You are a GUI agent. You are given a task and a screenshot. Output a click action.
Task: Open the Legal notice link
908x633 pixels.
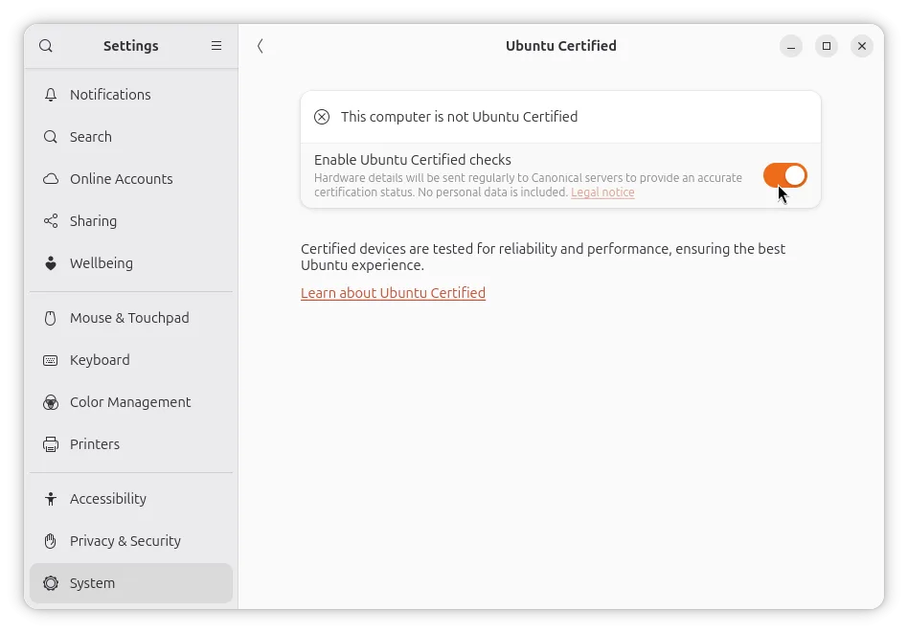click(x=602, y=192)
